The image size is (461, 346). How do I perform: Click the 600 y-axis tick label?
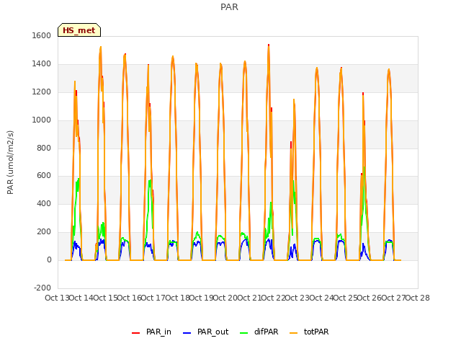pyautogui.click(x=44, y=176)
